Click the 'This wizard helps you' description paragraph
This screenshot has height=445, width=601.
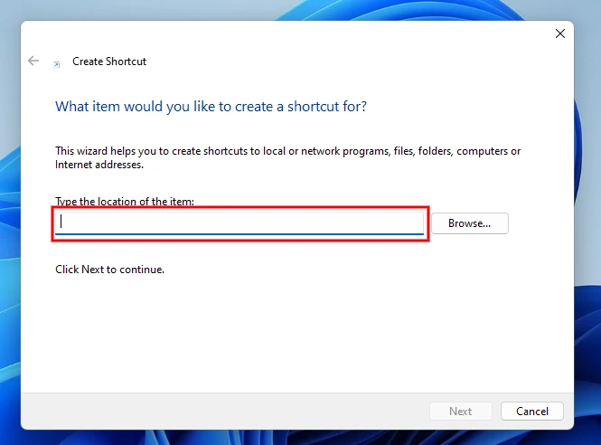point(287,157)
